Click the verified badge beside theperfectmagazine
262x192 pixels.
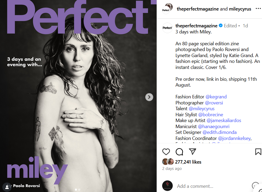[221, 26]
